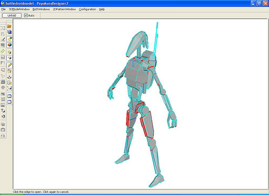This screenshot has width=269, height=195.
Task: Click the green and blue arrows icon
Action: 10,77
